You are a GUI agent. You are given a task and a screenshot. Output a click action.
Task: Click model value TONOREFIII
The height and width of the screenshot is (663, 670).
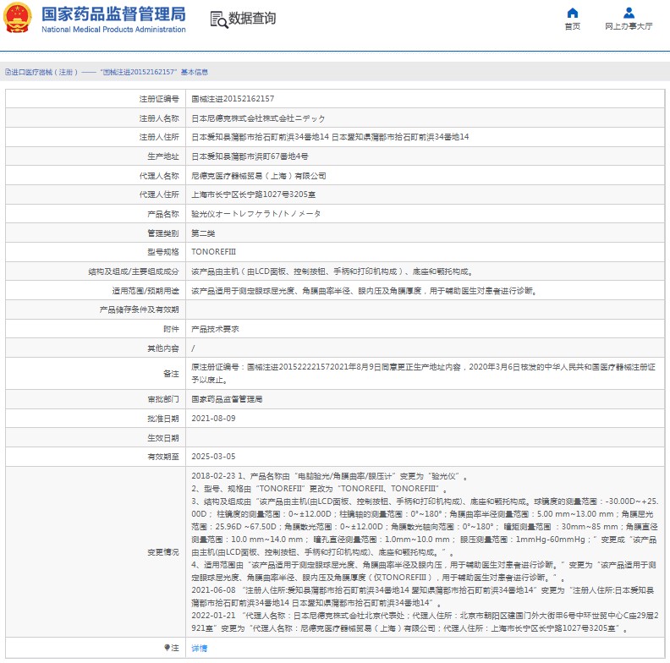[214, 252]
